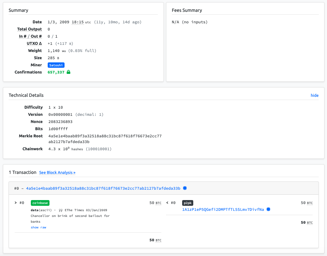Click the starburst icon beside the 1A1zP1 address
327x256 pixels.
[268, 209]
